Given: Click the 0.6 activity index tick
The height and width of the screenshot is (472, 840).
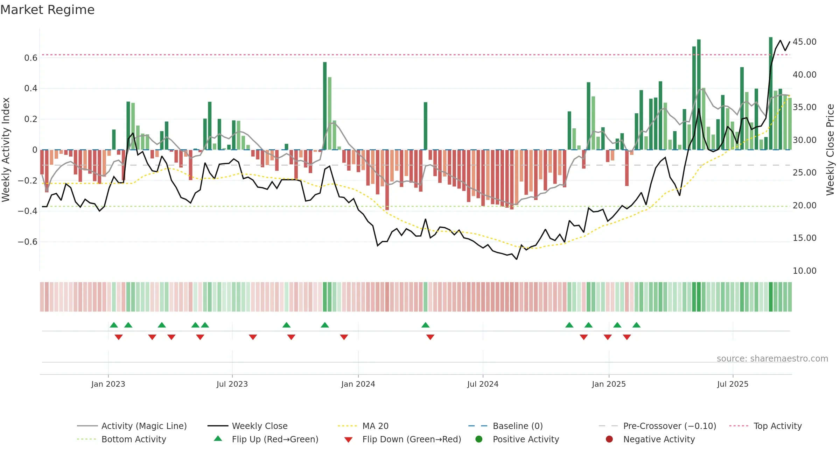Looking at the screenshot, I should [x=31, y=58].
